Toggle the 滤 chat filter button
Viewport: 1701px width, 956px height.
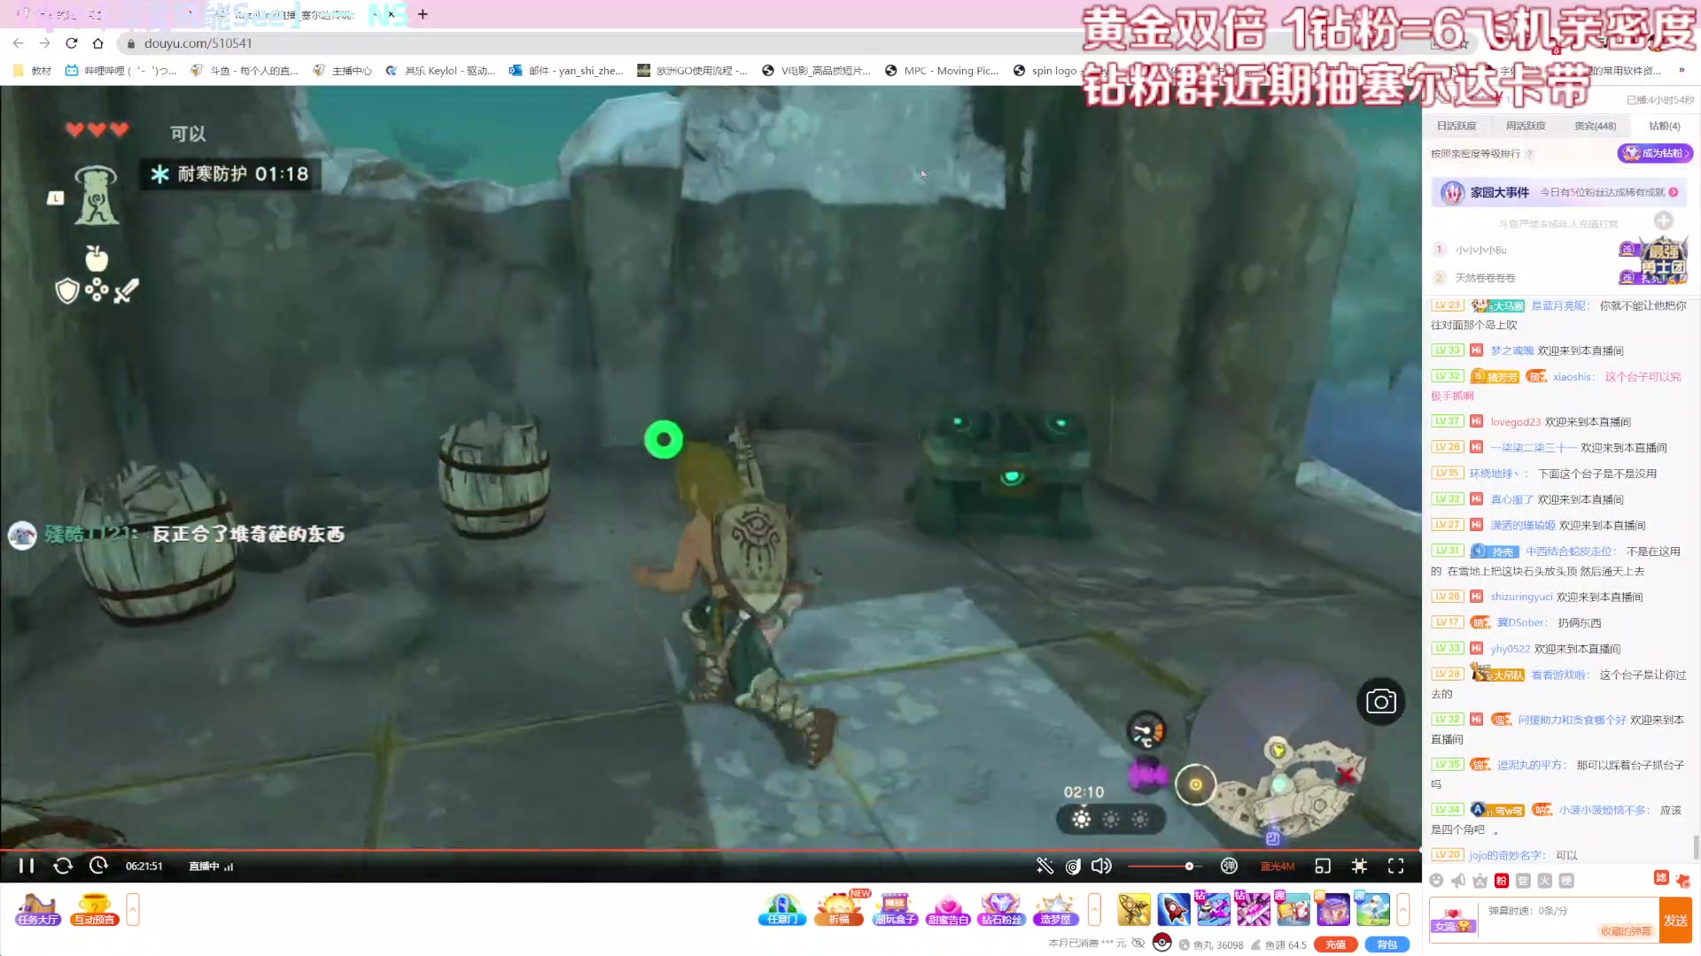tap(1661, 877)
